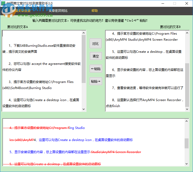
Task: Click "(x86)\AnyMP4 Studio\AnyMP4 Screen Recorder" in text B
Action: pyautogui.click(x=142, y=40)
